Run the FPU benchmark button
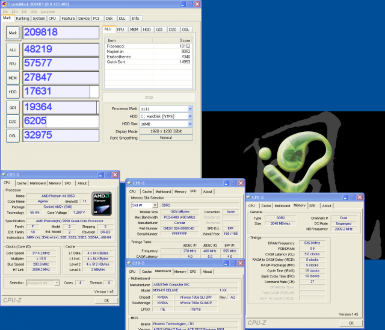The width and height of the screenshot is (385, 330). (13, 64)
